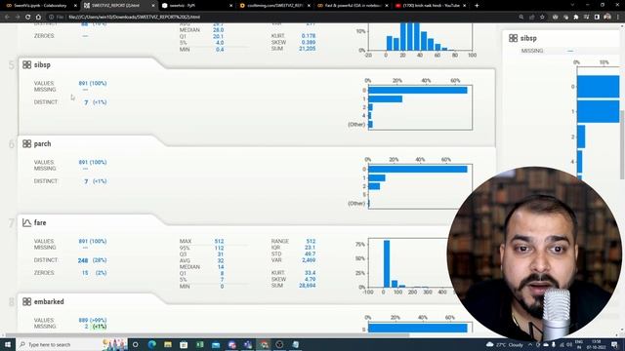Open Microsoft Edge from the taskbar
Viewport: 625px width, 351px height.
[x=152, y=344]
